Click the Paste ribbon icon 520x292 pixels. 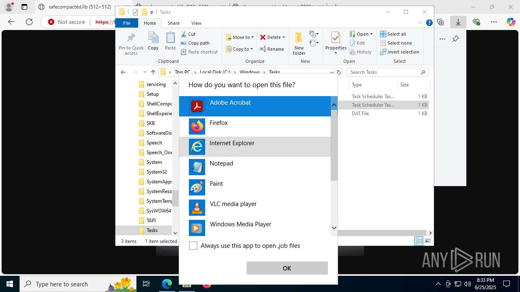pos(170,41)
